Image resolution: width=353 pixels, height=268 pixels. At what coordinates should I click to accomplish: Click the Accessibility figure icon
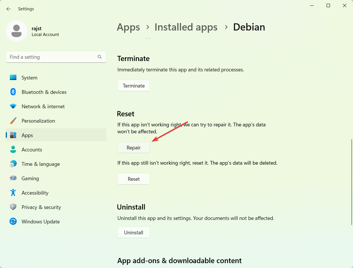click(13, 193)
